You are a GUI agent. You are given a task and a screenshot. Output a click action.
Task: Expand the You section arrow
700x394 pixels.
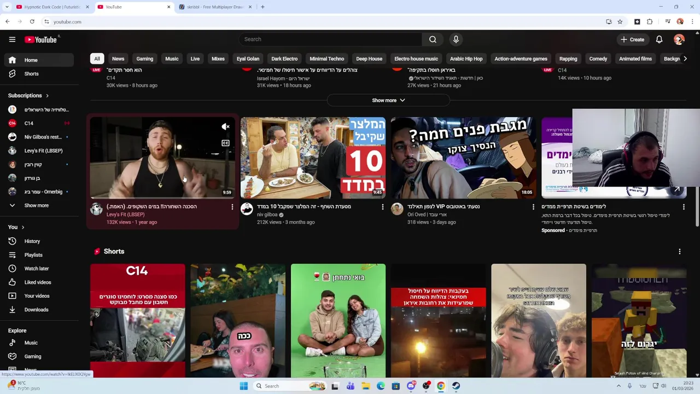coord(23,227)
